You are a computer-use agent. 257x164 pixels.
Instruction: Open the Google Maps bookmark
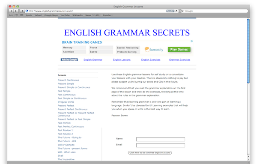[51, 15]
